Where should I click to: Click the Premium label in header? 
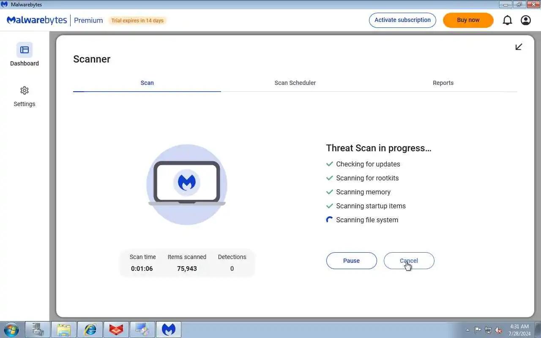(88, 20)
